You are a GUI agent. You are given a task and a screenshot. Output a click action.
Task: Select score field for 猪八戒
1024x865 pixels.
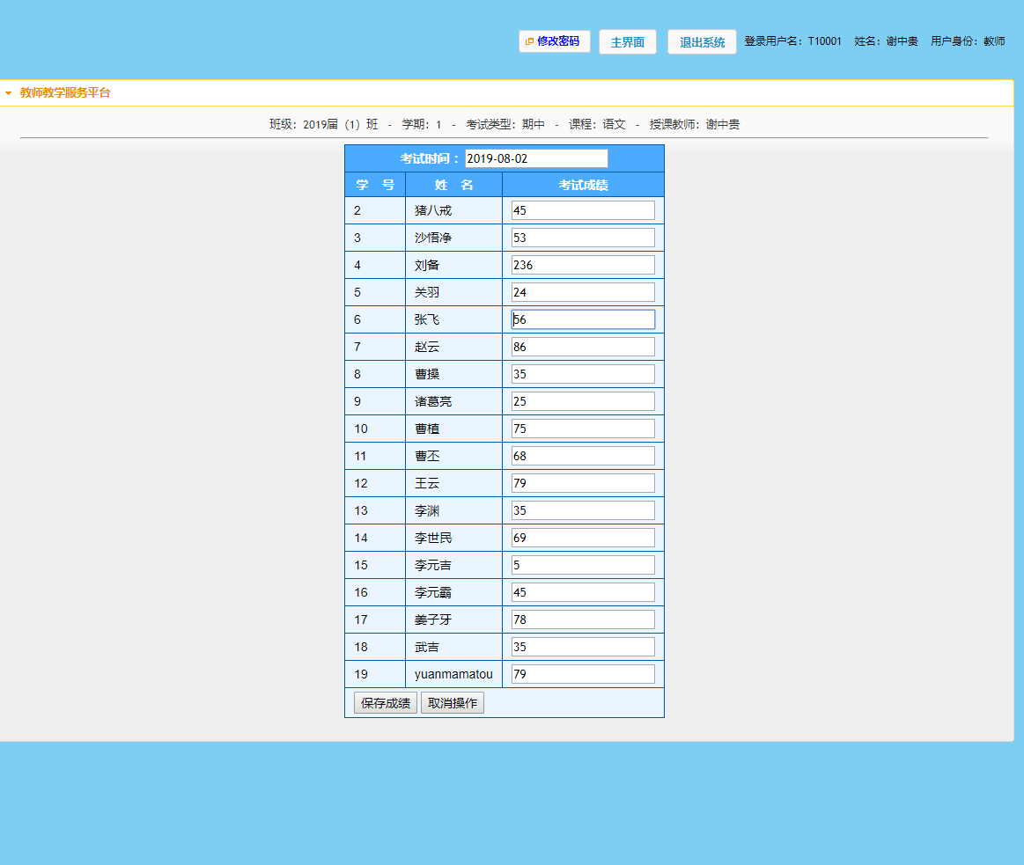coord(583,210)
